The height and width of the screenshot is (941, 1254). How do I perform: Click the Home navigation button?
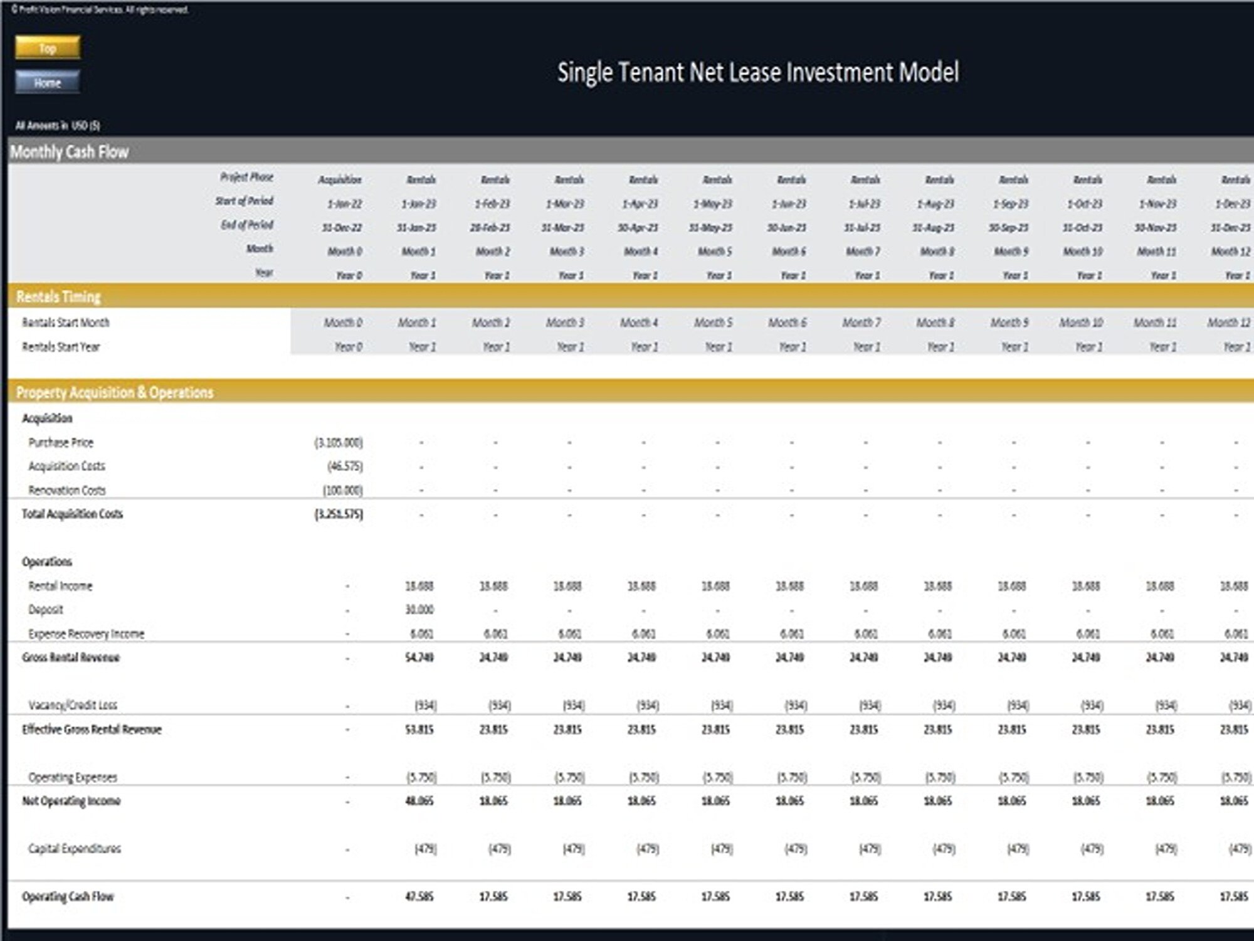pyautogui.click(x=50, y=82)
